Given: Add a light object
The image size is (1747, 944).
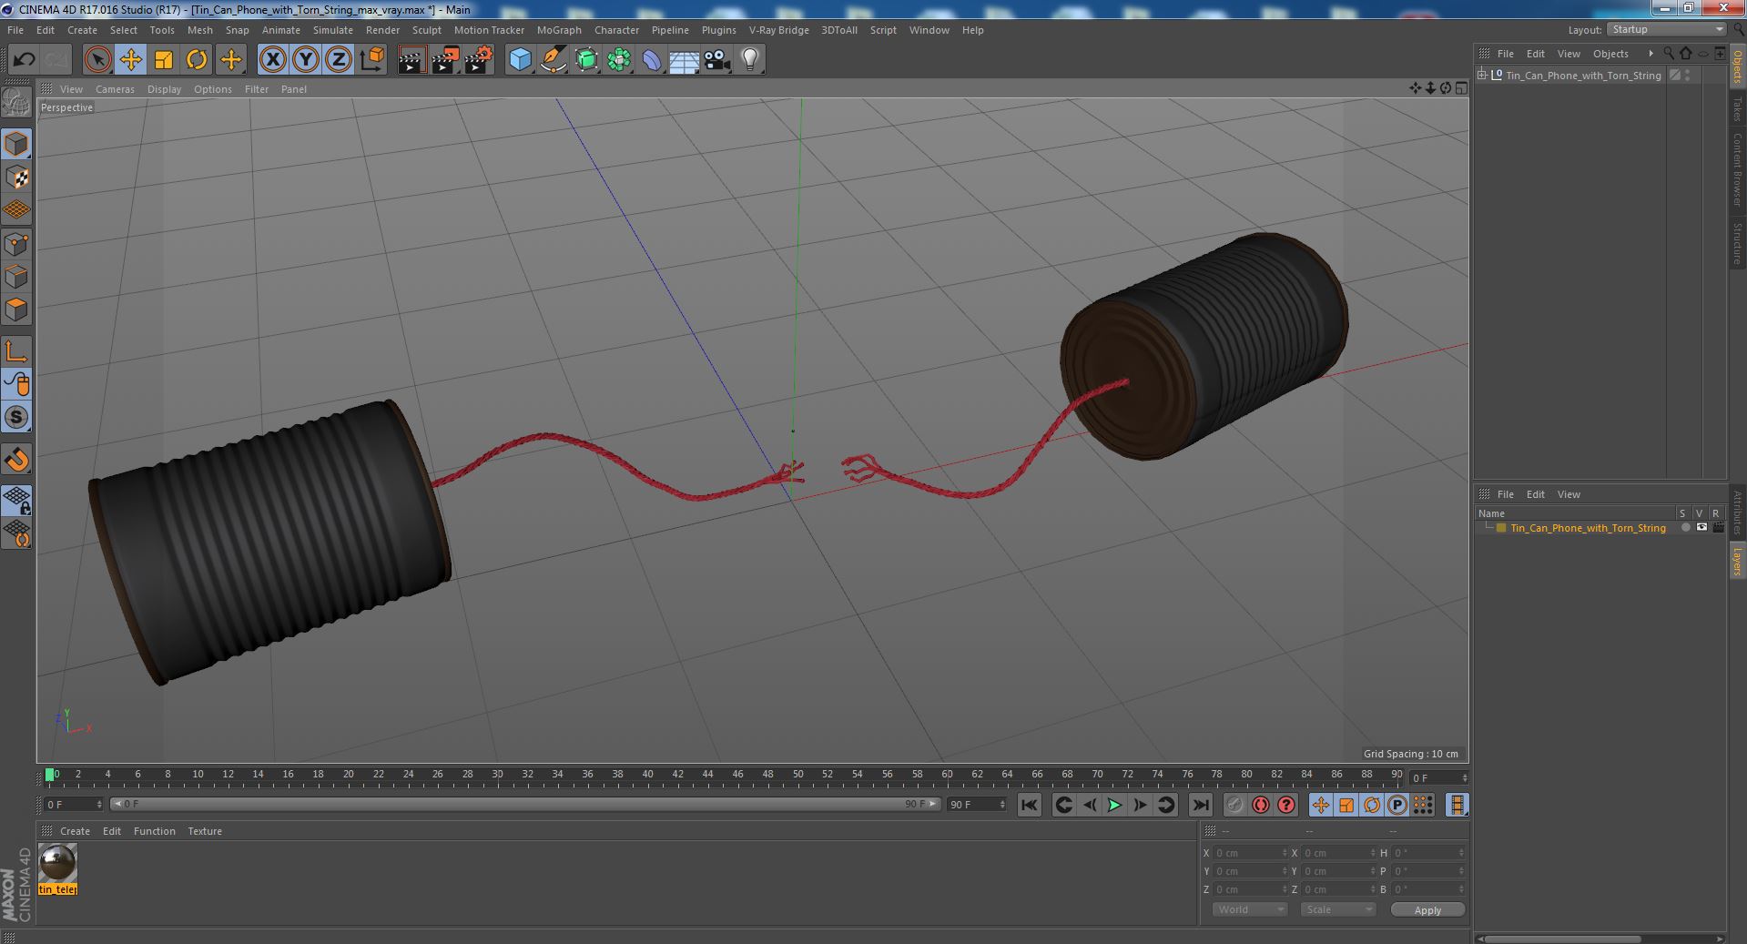Looking at the screenshot, I should (749, 60).
